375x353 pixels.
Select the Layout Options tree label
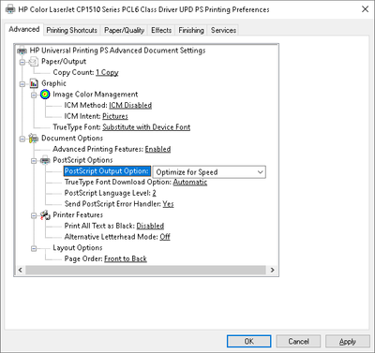[x=78, y=248]
